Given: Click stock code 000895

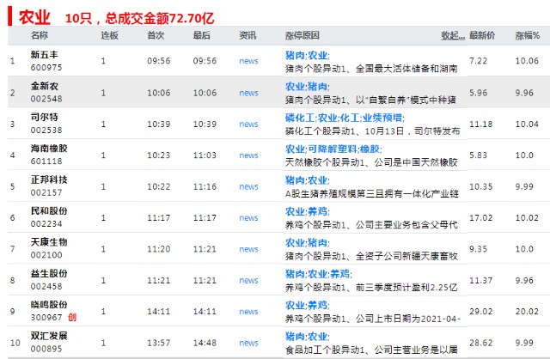Looking at the screenshot, I should (46, 349).
